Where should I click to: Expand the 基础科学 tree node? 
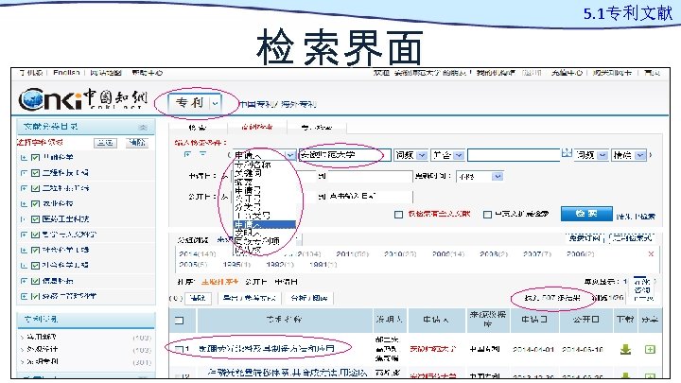(x=24, y=157)
